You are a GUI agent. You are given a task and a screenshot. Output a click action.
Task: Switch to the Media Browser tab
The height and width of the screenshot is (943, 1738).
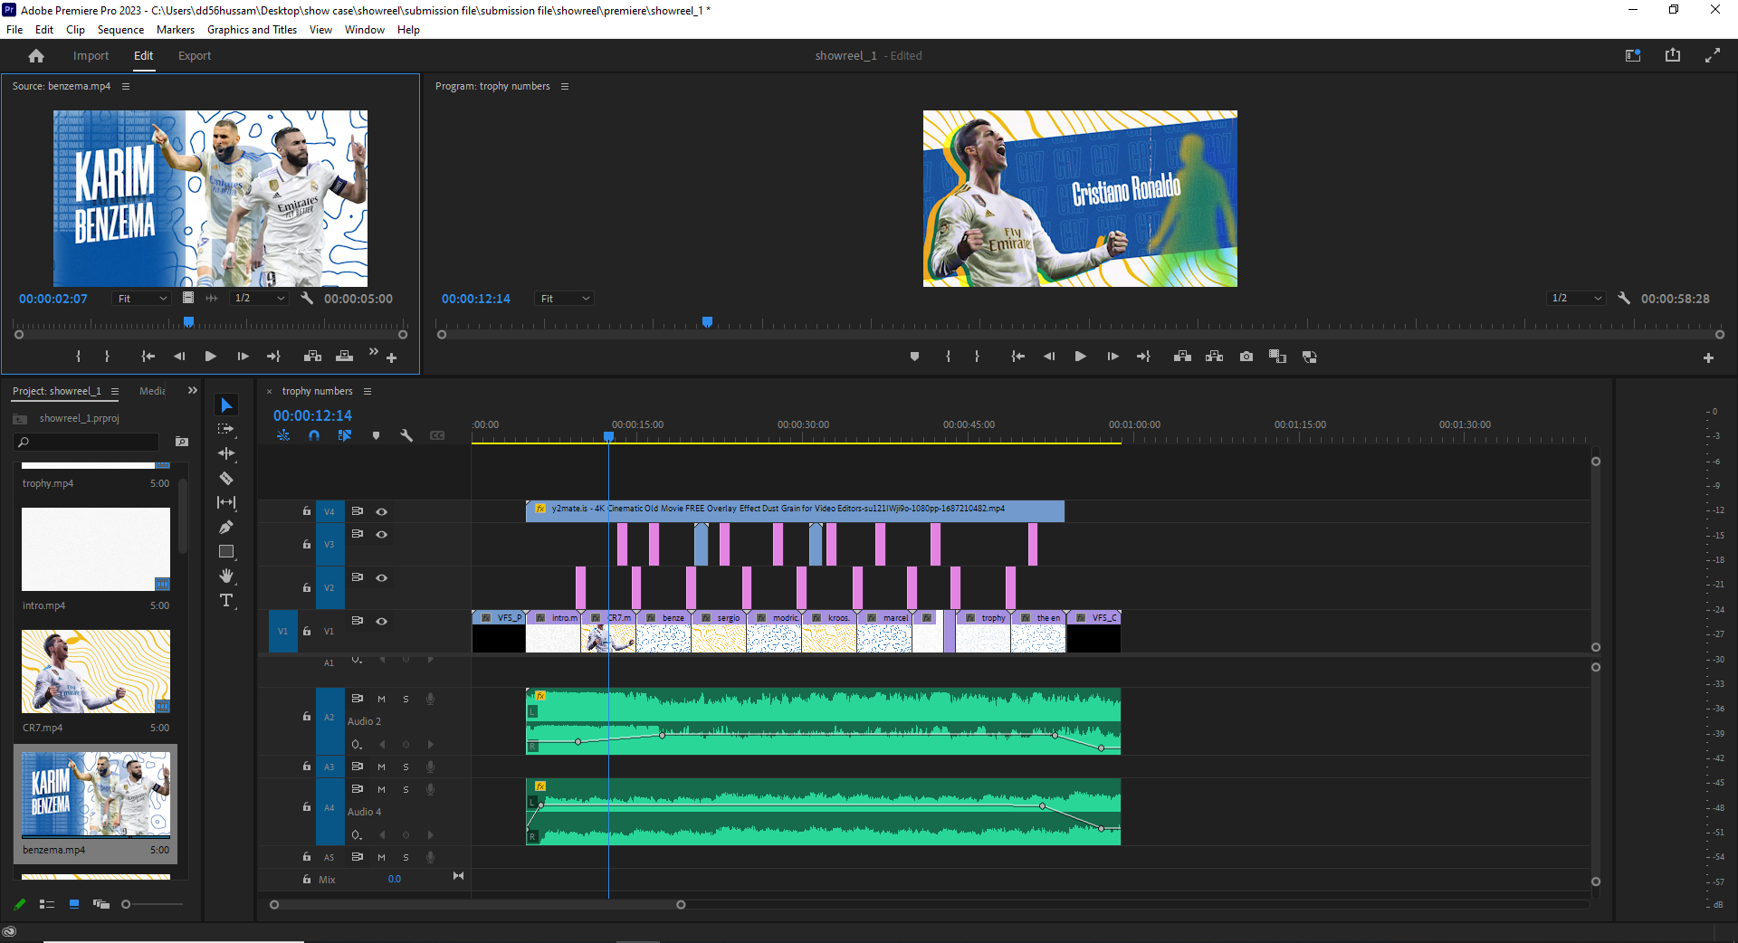tap(152, 391)
